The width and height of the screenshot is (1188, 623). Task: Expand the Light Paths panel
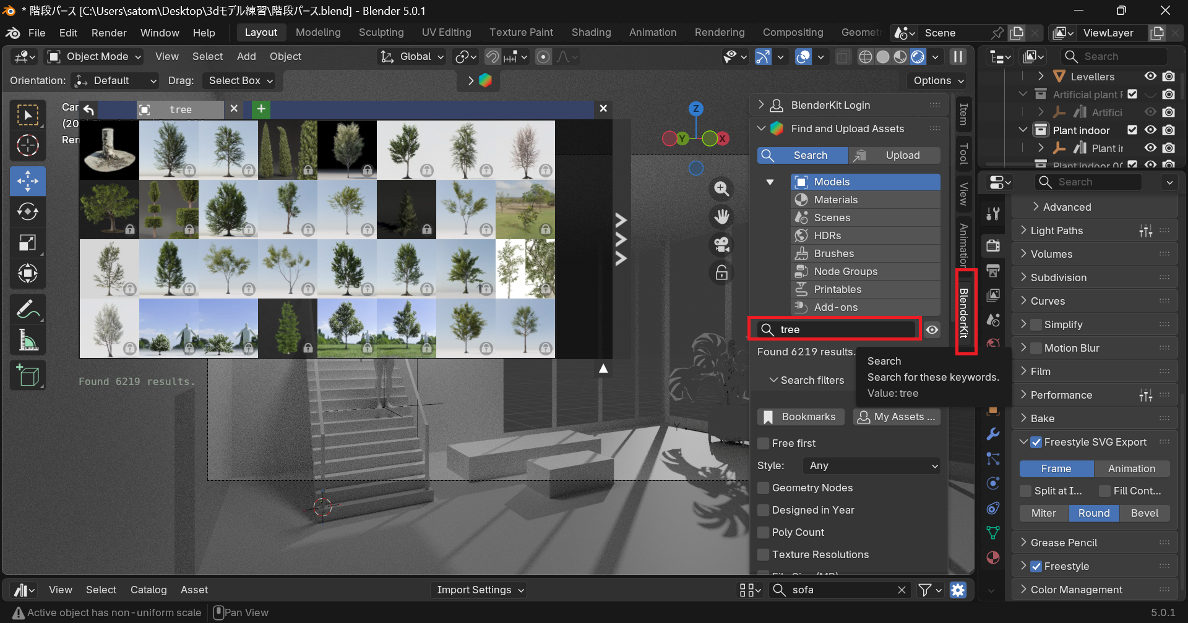click(x=1057, y=231)
